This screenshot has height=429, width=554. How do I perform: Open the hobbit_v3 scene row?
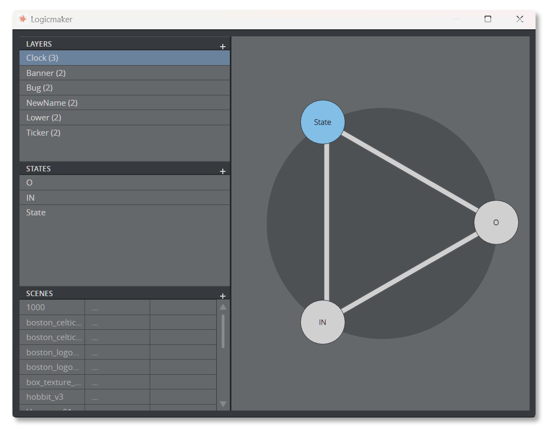tap(45, 397)
